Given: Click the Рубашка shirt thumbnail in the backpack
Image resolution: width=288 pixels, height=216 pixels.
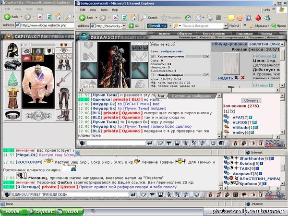Looking at the screenshot, I should [231, 63].
